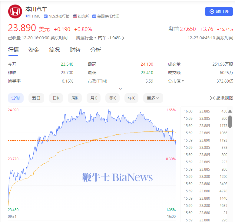
Task: Switch to the 简况 tab
Action: 55,50
